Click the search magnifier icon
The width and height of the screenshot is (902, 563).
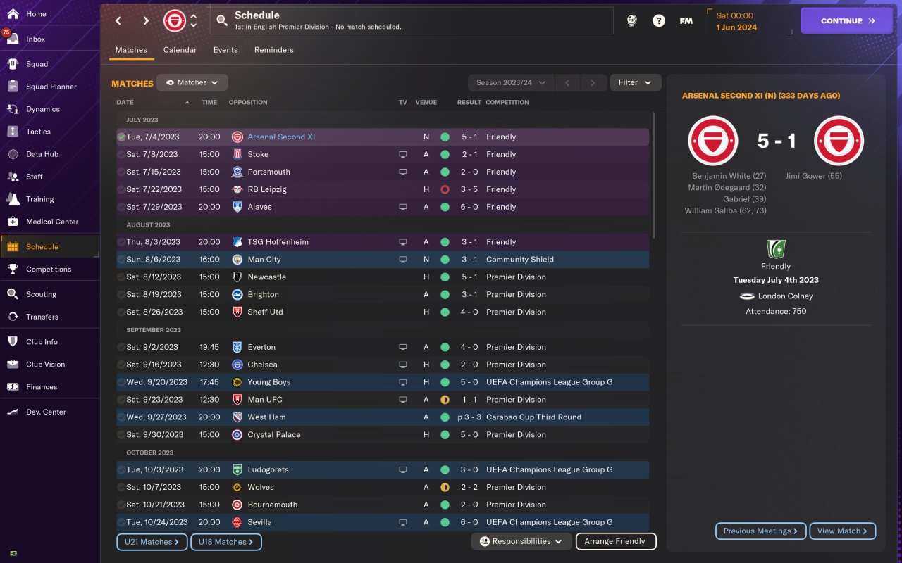click(x=222, y=20)
